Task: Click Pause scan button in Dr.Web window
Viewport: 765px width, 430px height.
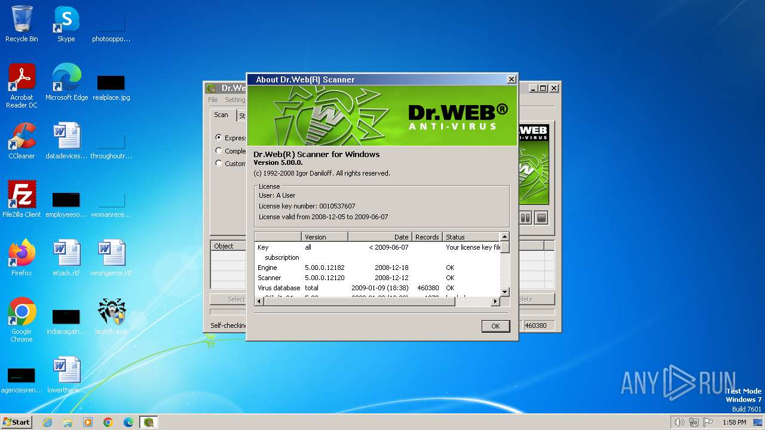Action: pos(525,218)
